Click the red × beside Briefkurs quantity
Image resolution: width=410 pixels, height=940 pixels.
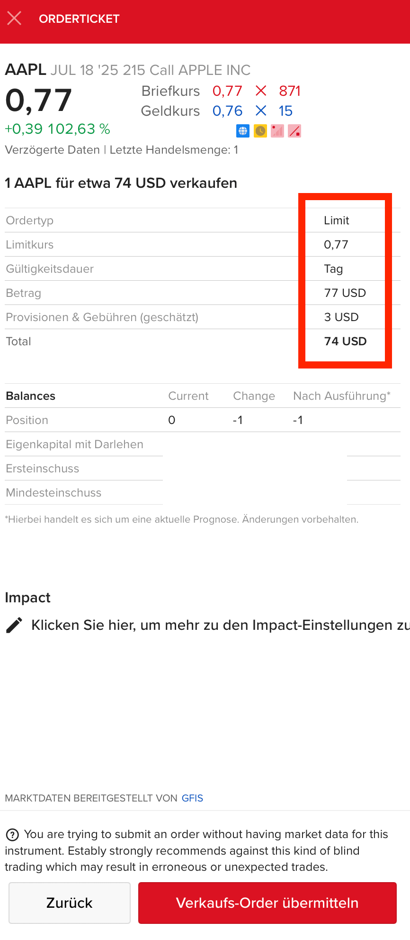tap(262, 91)
